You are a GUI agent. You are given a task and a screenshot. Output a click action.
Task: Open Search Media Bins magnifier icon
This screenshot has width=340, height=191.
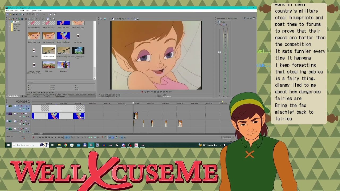(54, 19)
